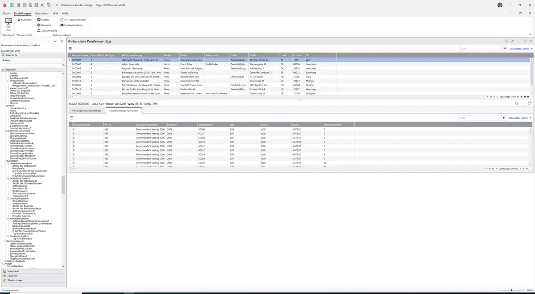Screen dimensions: 535x294
Task: Go to next record in Datensatz 1 von 11 navigator
Action: coord(521,97)
